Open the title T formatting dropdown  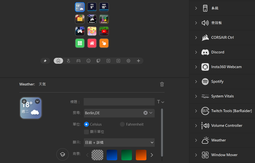click(161, 102)
